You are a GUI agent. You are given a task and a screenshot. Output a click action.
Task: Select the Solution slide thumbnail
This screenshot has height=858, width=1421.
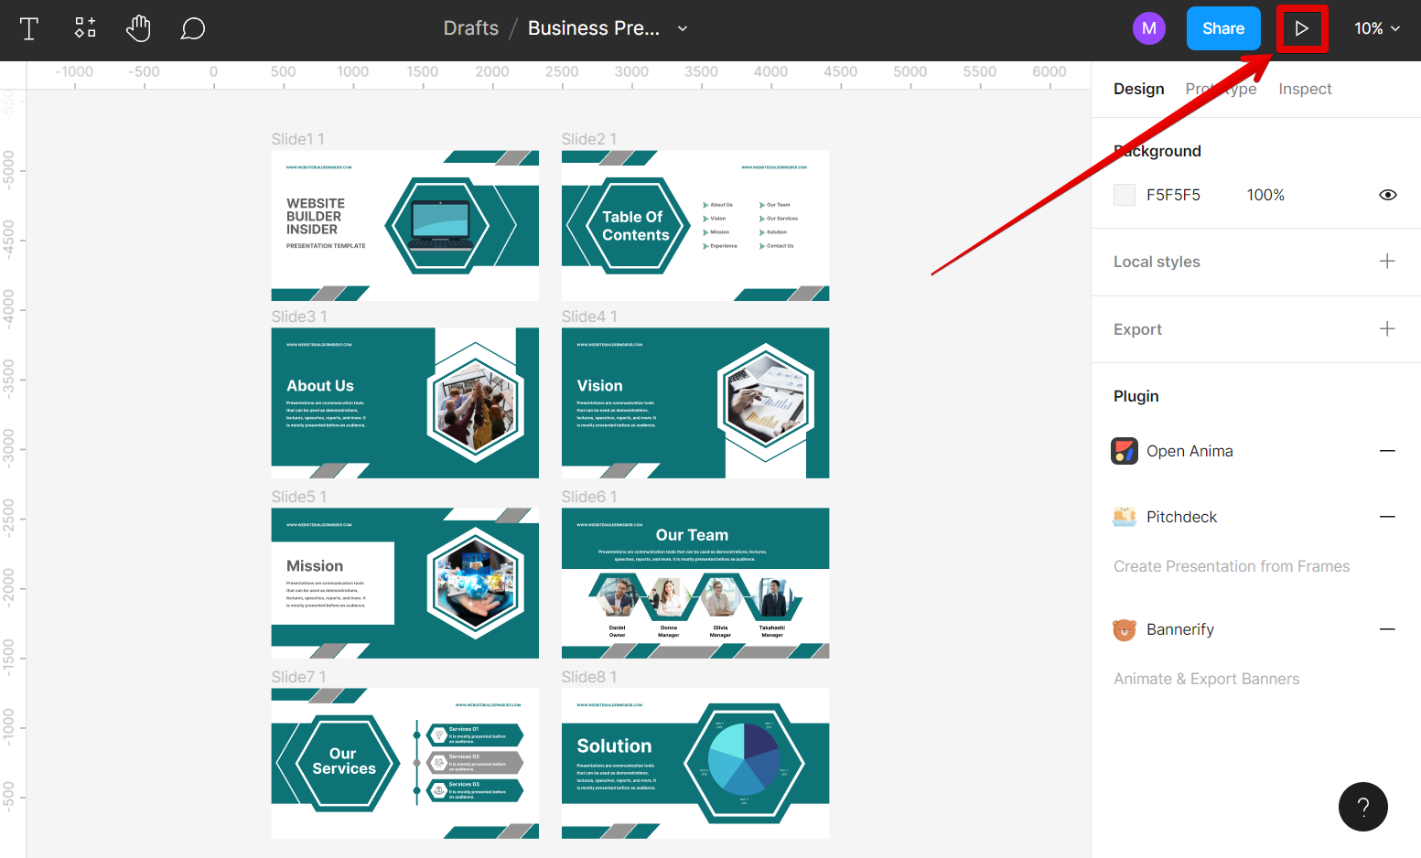tap(694, 763)
